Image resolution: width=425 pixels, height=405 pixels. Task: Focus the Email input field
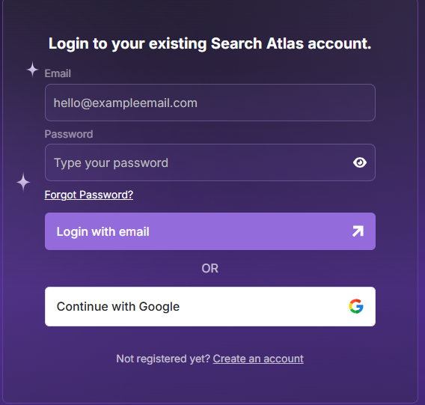[210, 103]
